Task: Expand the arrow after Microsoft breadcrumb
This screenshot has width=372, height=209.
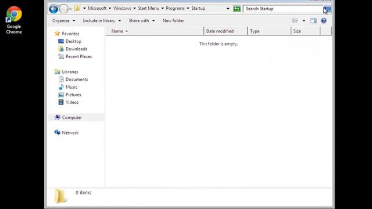Action: click(110, 8)
